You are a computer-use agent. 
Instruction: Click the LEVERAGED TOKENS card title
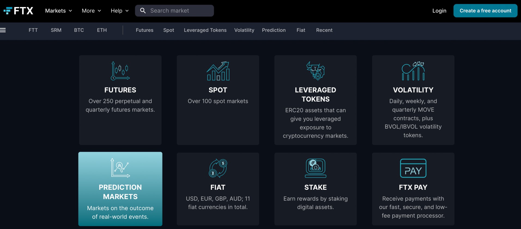316,94
